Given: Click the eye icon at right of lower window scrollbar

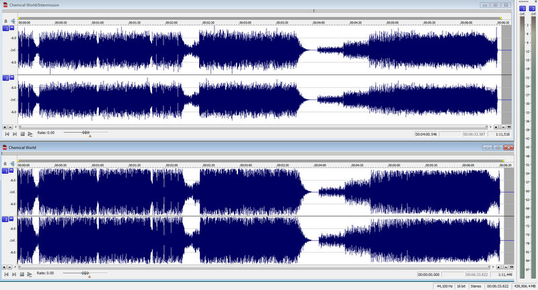Looking at the screenshot, I should point(512,267).
